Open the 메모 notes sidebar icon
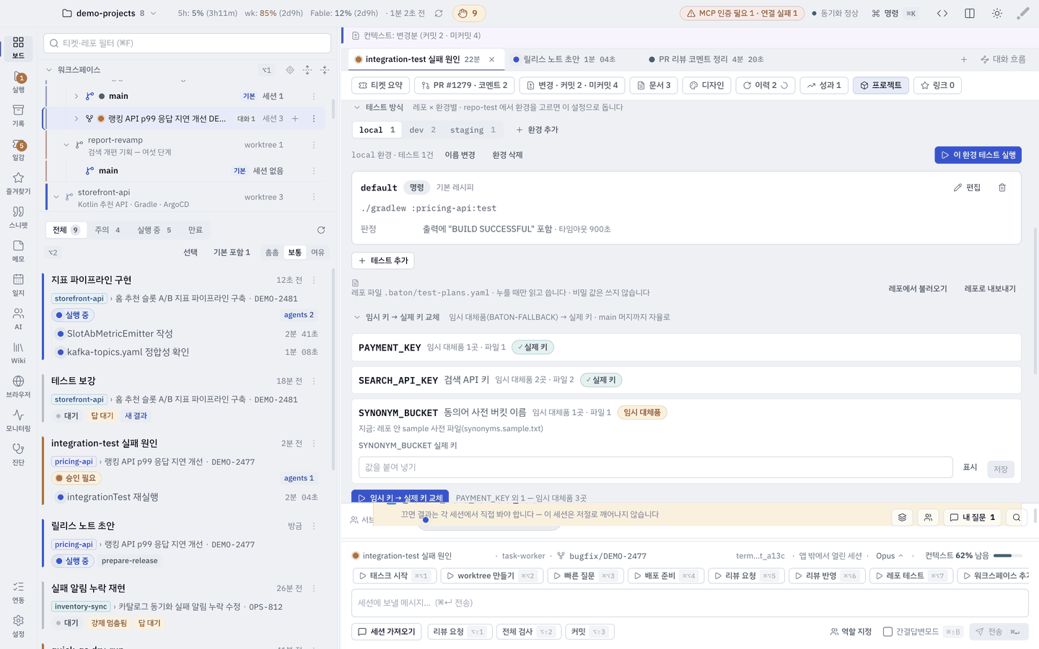The width and height of the screenshot is (1039, 649). 18,251
